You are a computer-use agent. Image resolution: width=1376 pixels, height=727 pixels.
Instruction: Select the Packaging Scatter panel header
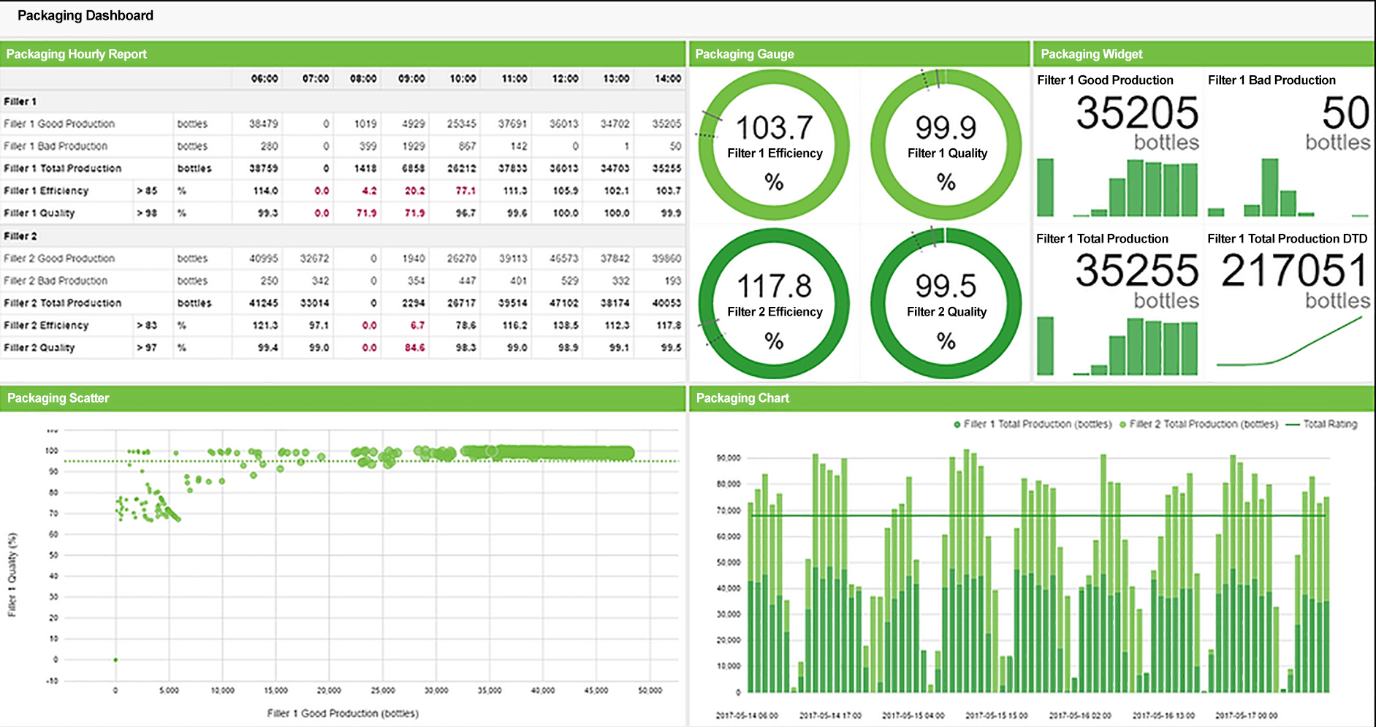click(x=58, y=398)
